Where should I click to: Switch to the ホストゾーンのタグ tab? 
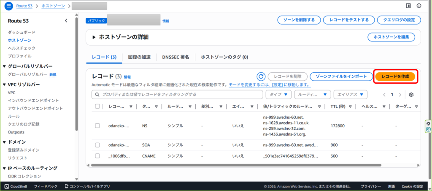(x=224, y=57)
